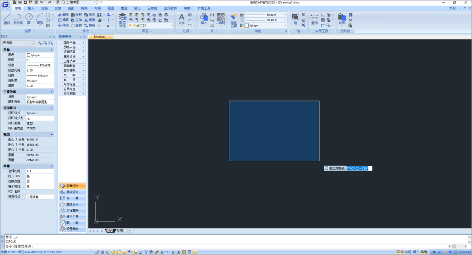Image resolution: width=472 pixels, height=255 pixels.
Task: Open the 外观 appearance dropdown
Action: [453, 8]
